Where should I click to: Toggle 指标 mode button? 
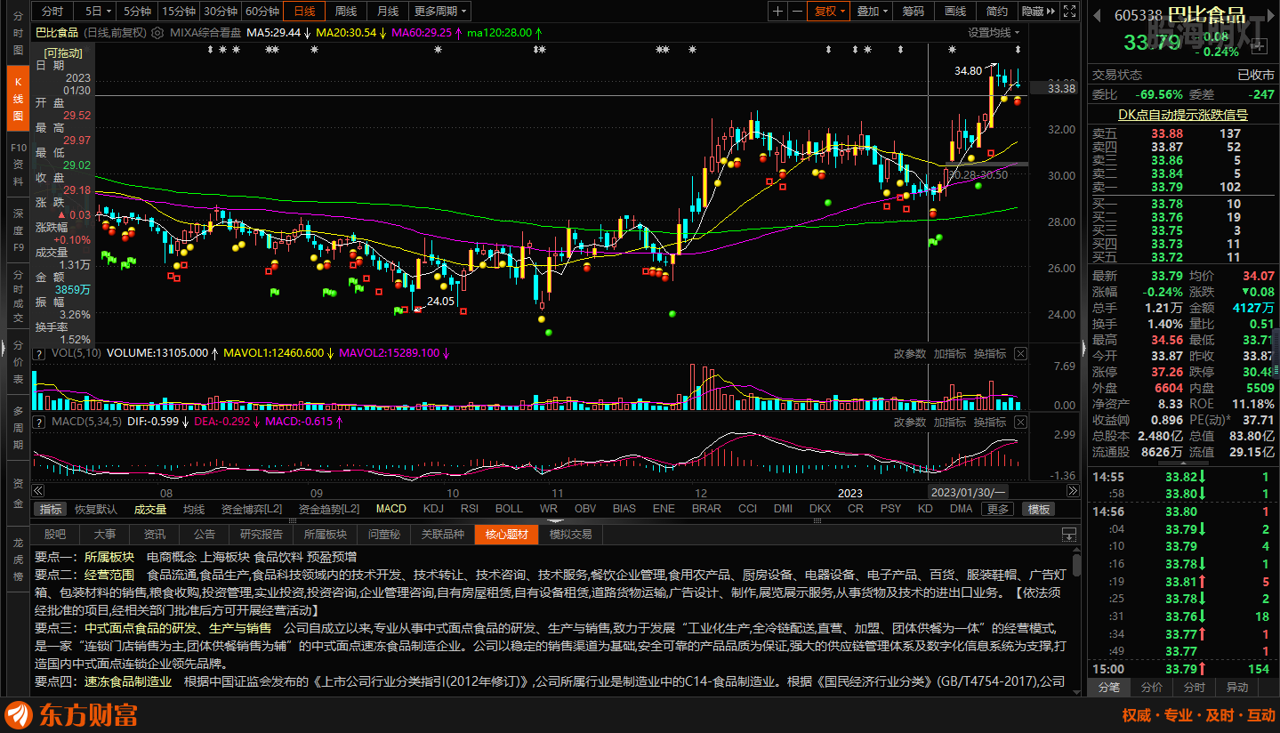coord(51,509)
